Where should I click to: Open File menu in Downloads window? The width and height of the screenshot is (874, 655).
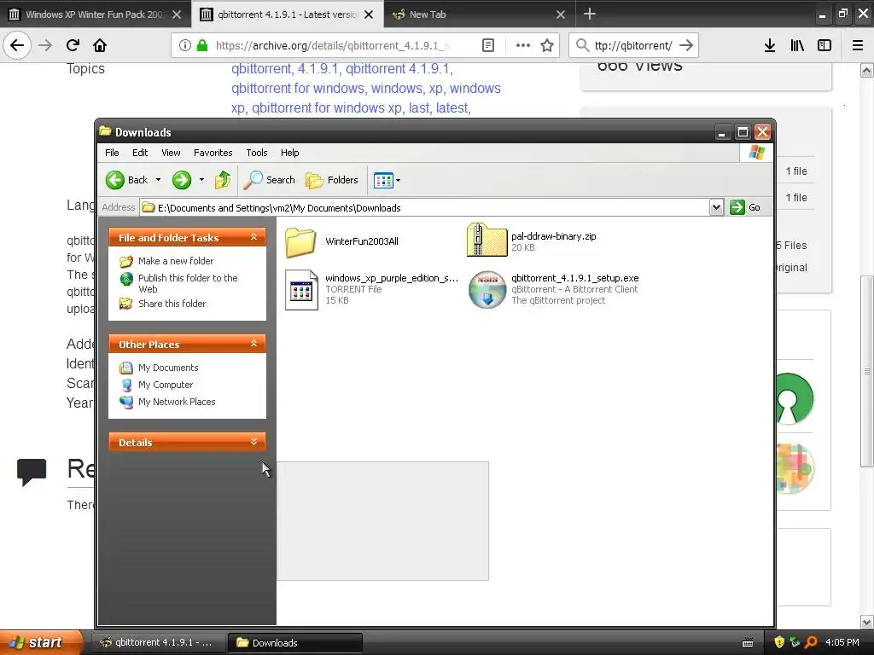(x=112, y=153)
